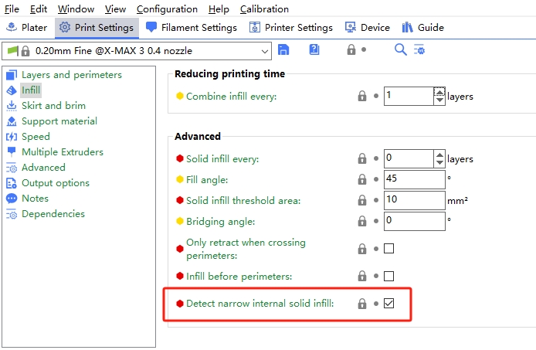
Task: Toggle the Infill before perimeters checkbox
Action: (389, 276)
